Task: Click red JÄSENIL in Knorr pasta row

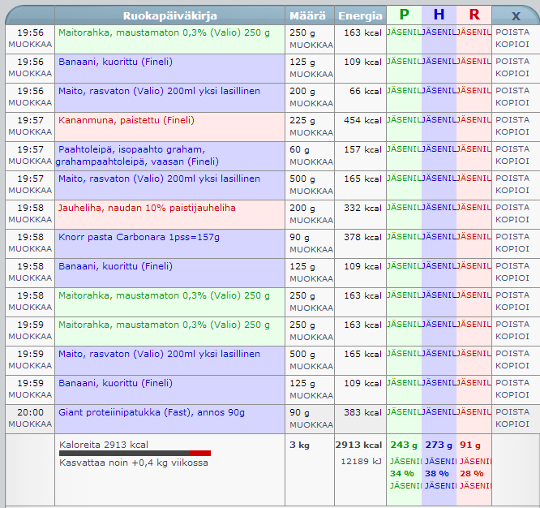Action: tap(474, 236)
